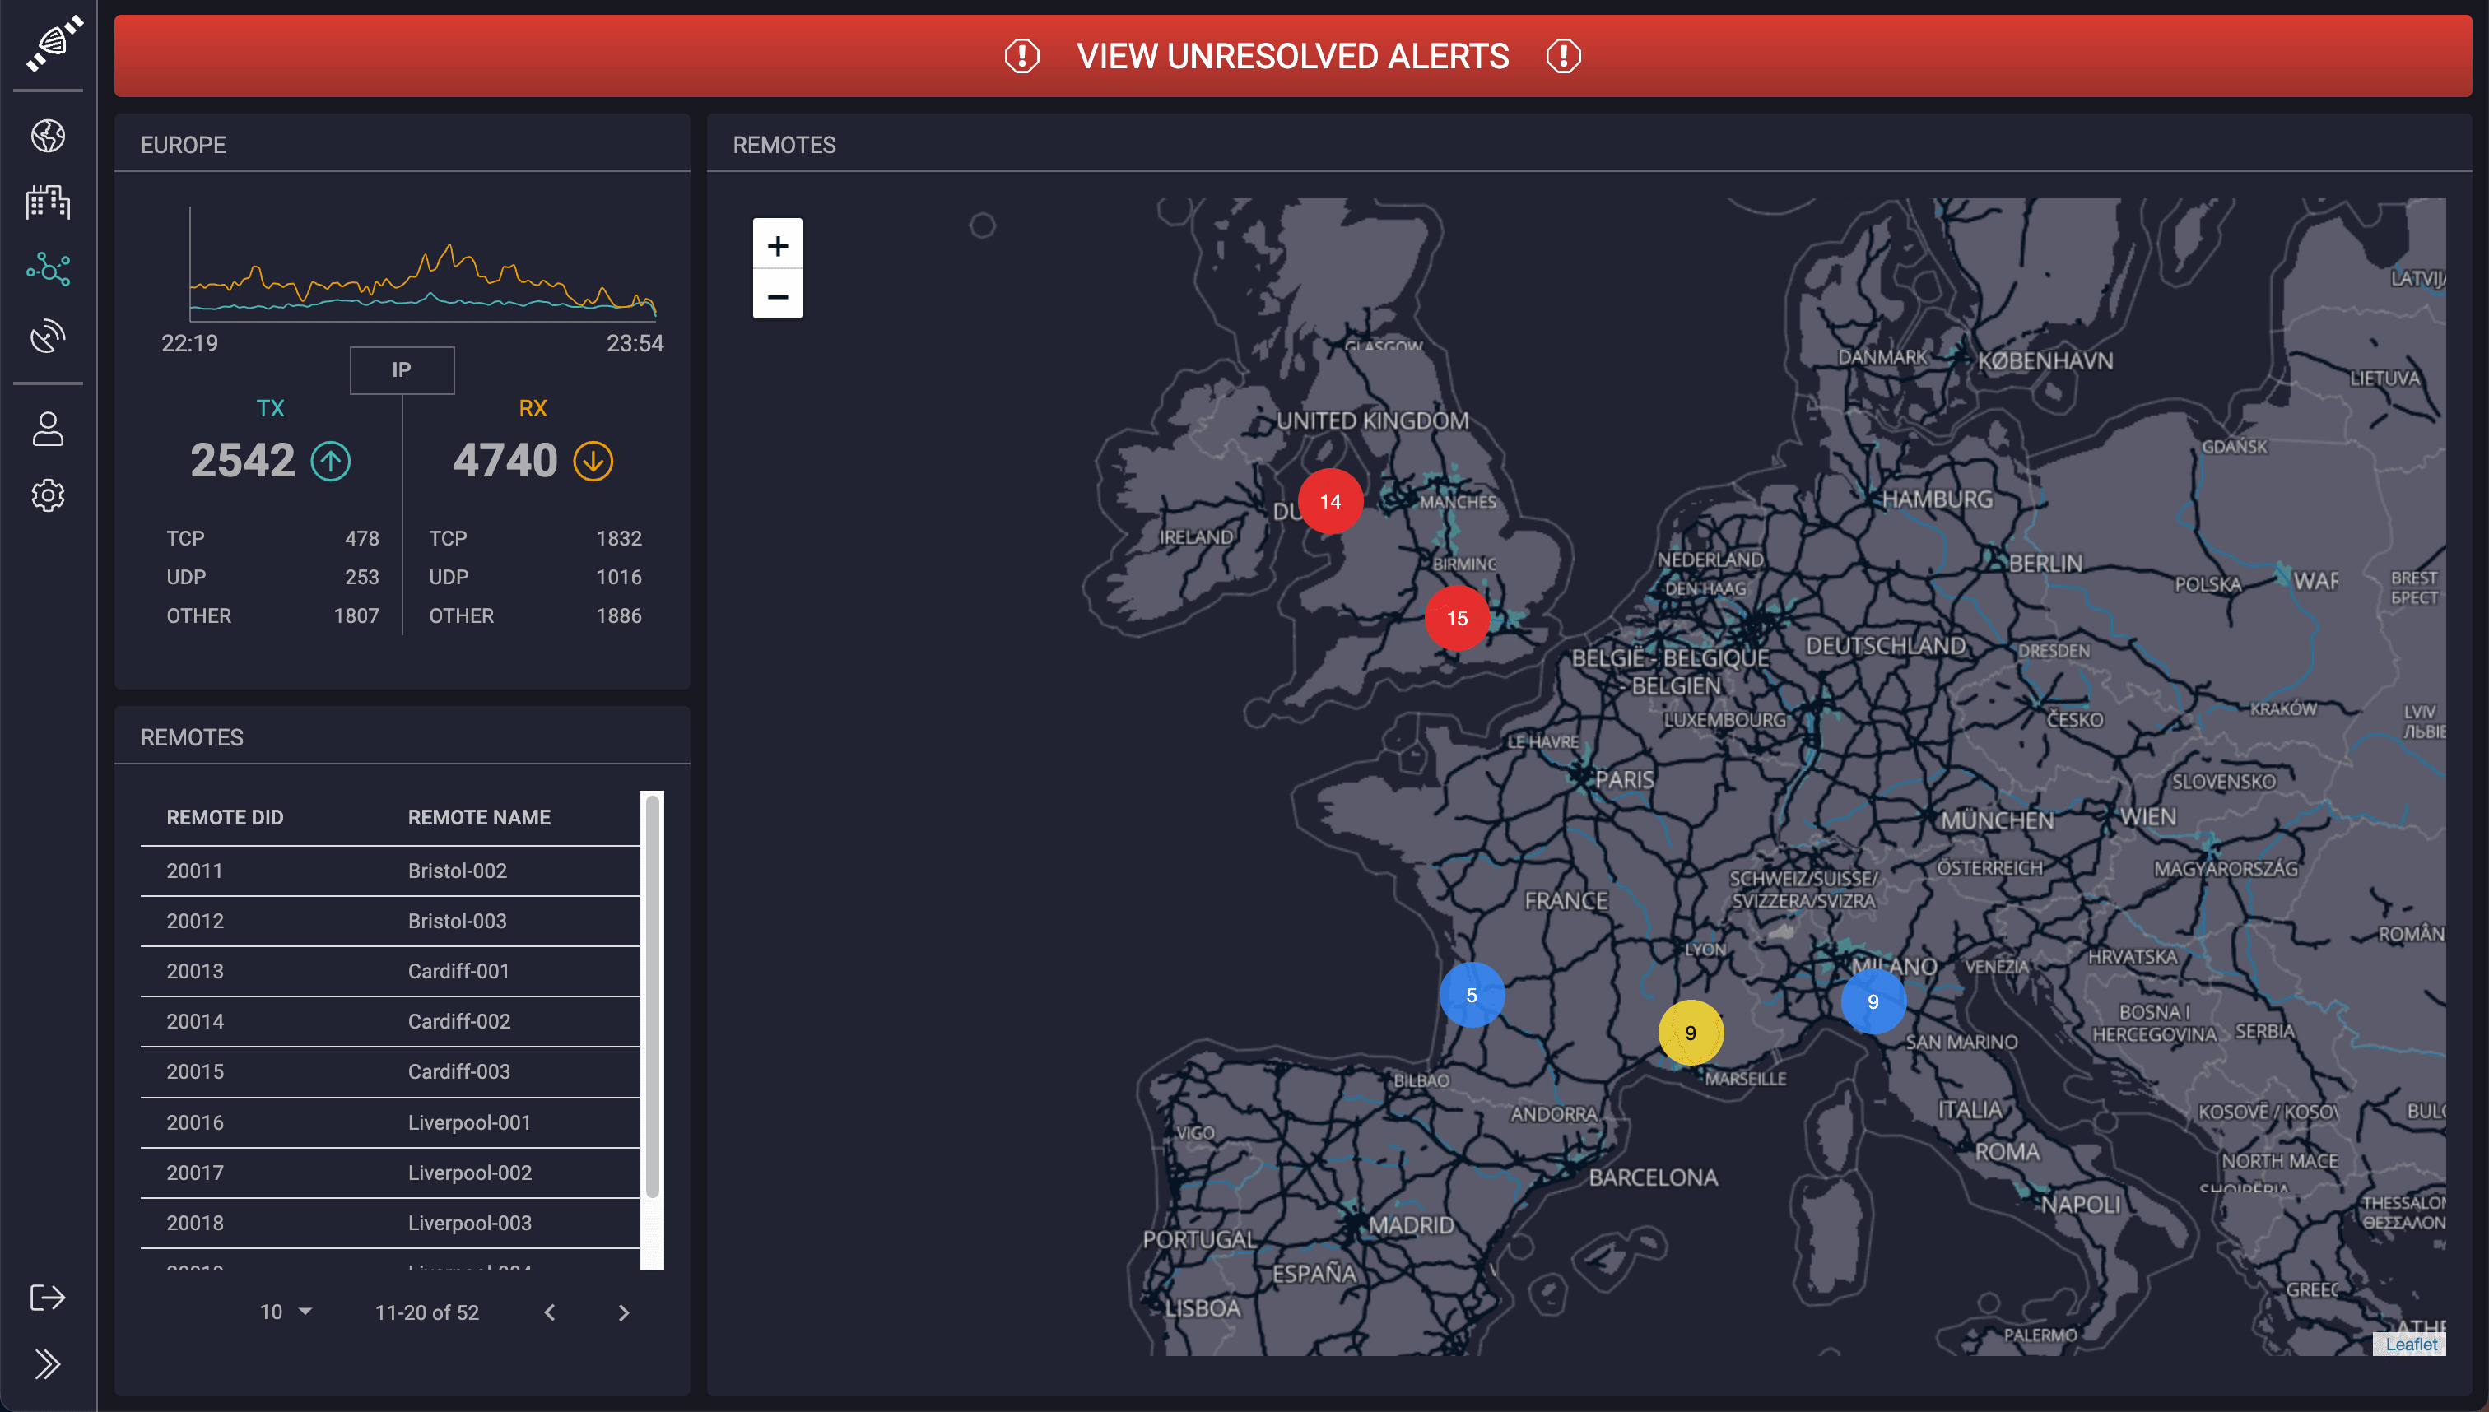Screen dimensions: 2489x1412
Task: Click the buildings sites sidebar icon
Action: [48, 202]
